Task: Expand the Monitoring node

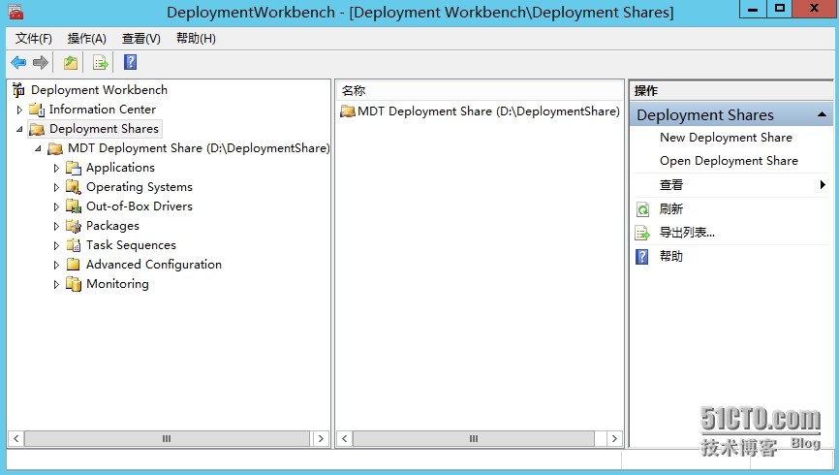Action: click(x=56, y=284)
